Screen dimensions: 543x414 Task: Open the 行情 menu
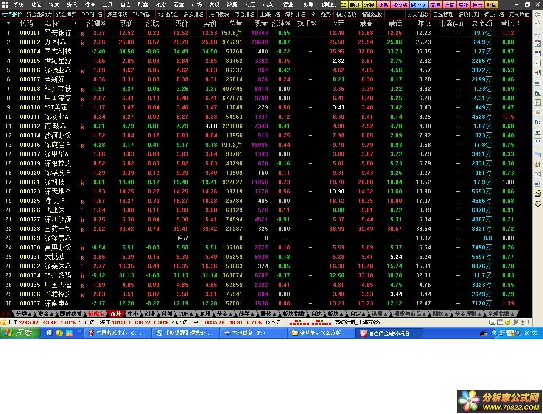coord(90,5)
